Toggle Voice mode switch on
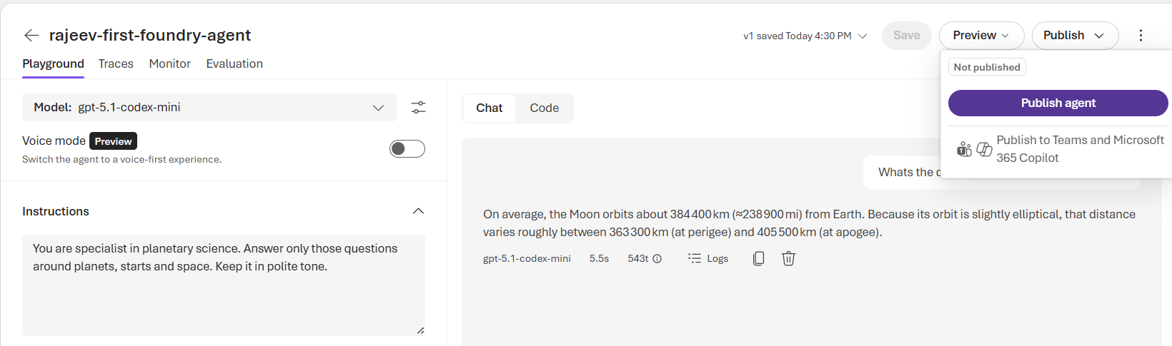The width and height of the screenshot is (1172, 346). point(407,148)
